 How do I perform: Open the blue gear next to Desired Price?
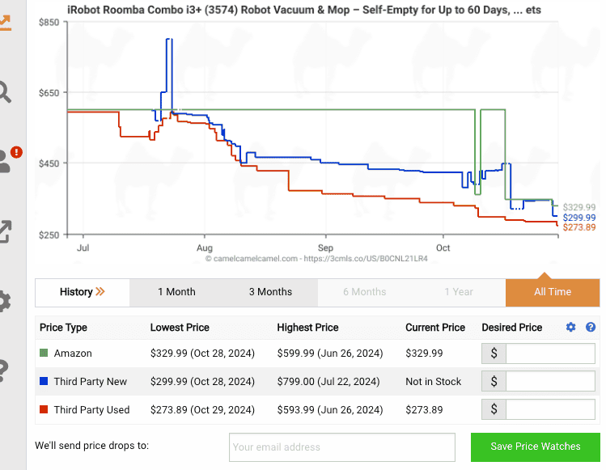pos(571,328)
